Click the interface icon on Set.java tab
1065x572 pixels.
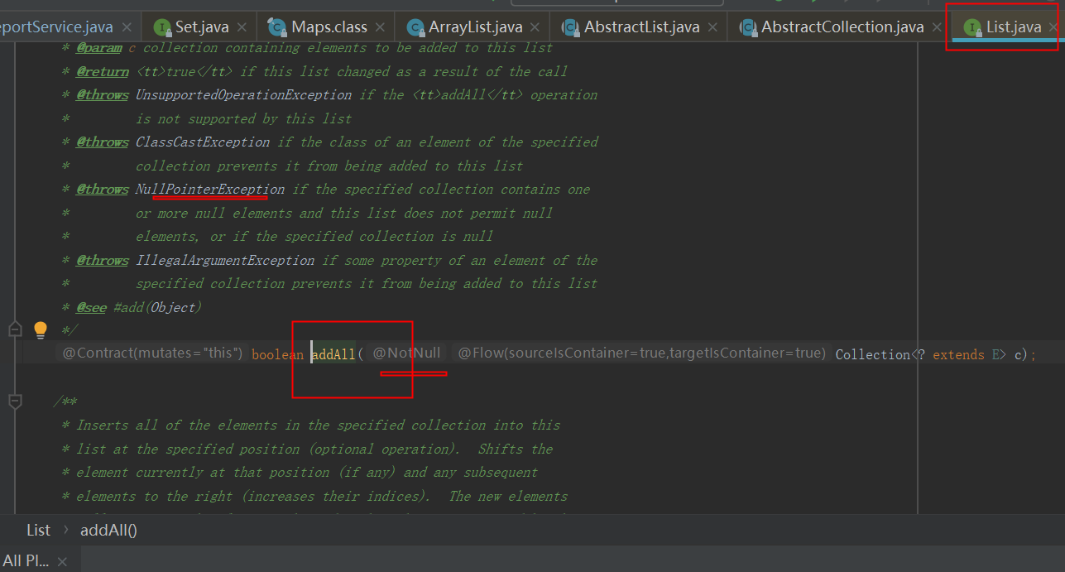click(163, 26)
